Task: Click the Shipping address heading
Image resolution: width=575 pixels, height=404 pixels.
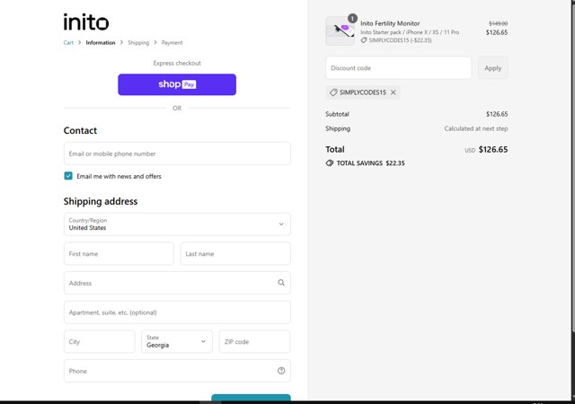Action: pyautogui.click(x=101, y=201)
